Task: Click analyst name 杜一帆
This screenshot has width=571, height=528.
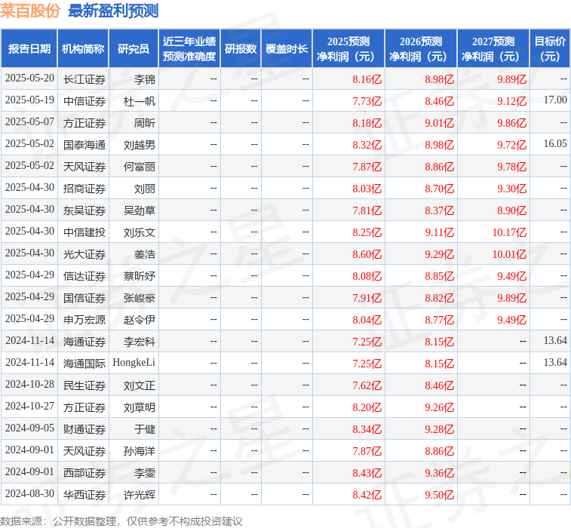Action: coord(140,101)
